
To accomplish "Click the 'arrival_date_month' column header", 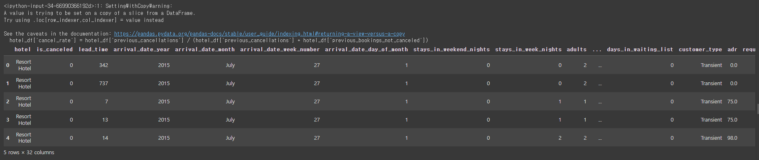I will (204, 49).
